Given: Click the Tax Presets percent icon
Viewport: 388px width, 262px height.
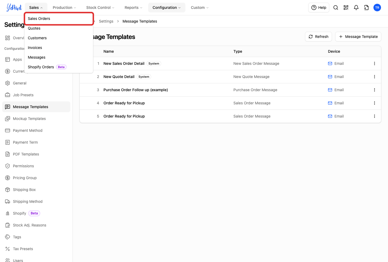Looking at the screenshot, I should pos(8,249).
